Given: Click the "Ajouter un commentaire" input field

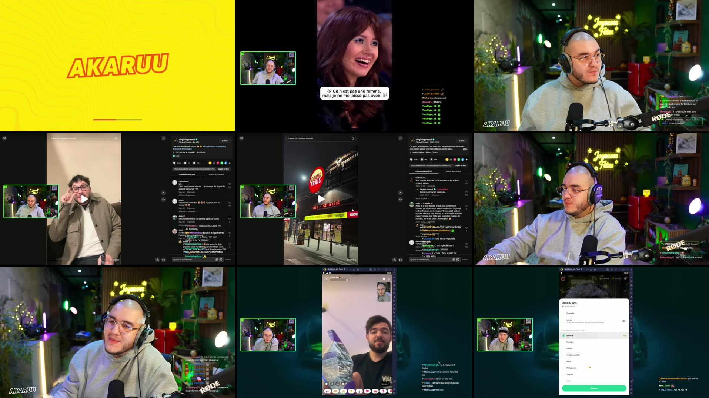Looking at the screenshot, I should click(x=185, y=260).
